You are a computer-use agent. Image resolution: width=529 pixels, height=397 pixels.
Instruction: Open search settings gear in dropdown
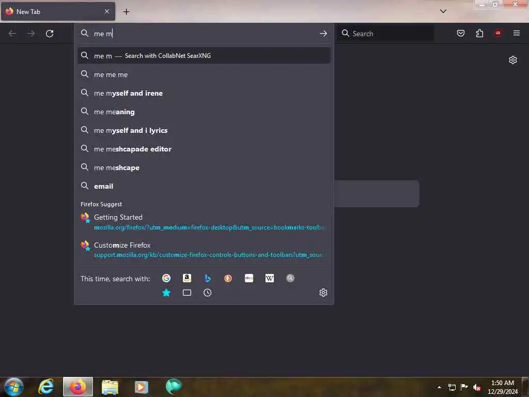tap(323, 293)
